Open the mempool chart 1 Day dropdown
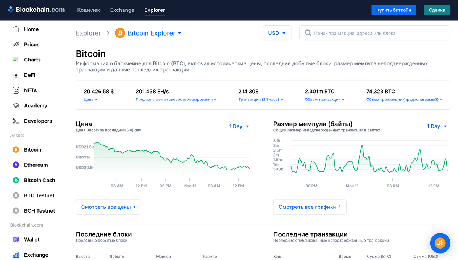 (437, 126)
